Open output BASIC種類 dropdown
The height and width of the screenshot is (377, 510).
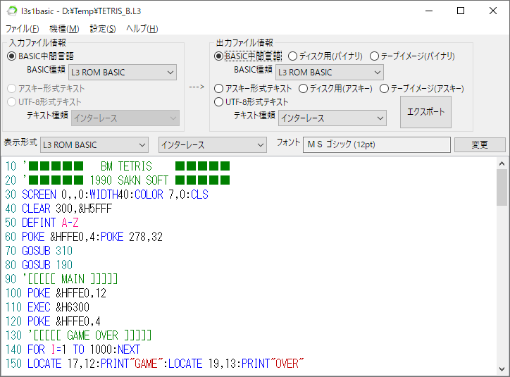point(330,72)
